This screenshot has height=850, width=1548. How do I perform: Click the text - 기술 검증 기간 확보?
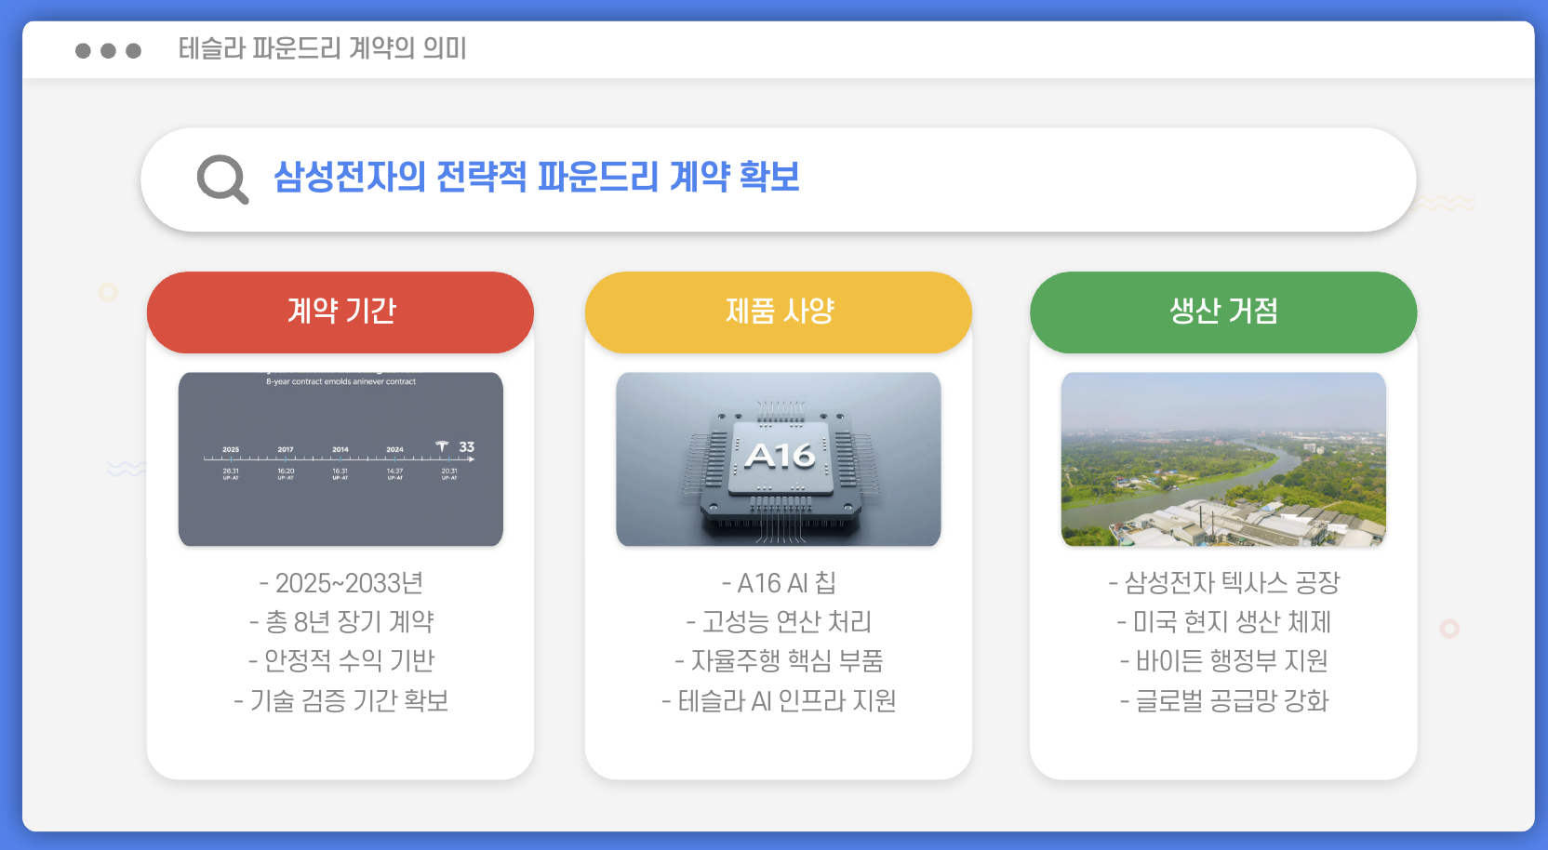tap(341, 700)
